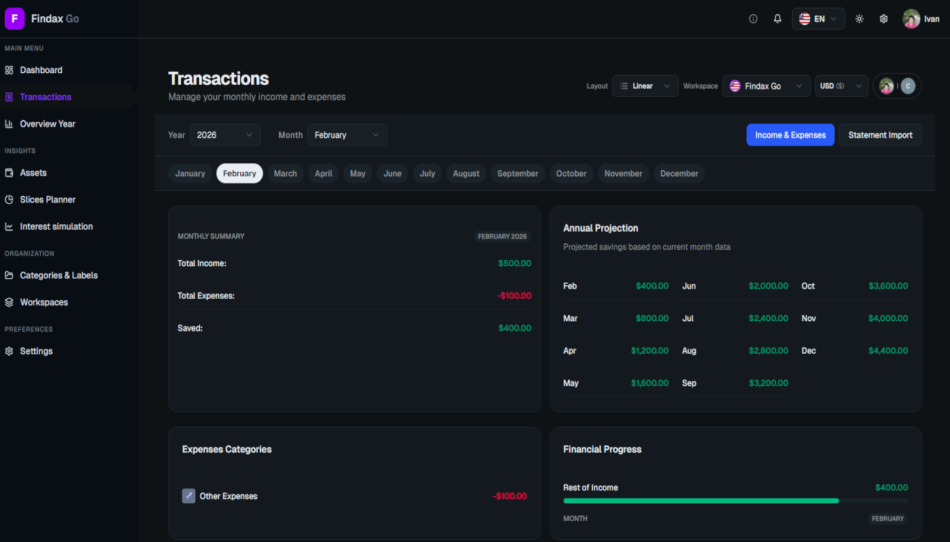Switch to the March tab
The height and width of the screenshot is (542, 950).
click(285, 173)
